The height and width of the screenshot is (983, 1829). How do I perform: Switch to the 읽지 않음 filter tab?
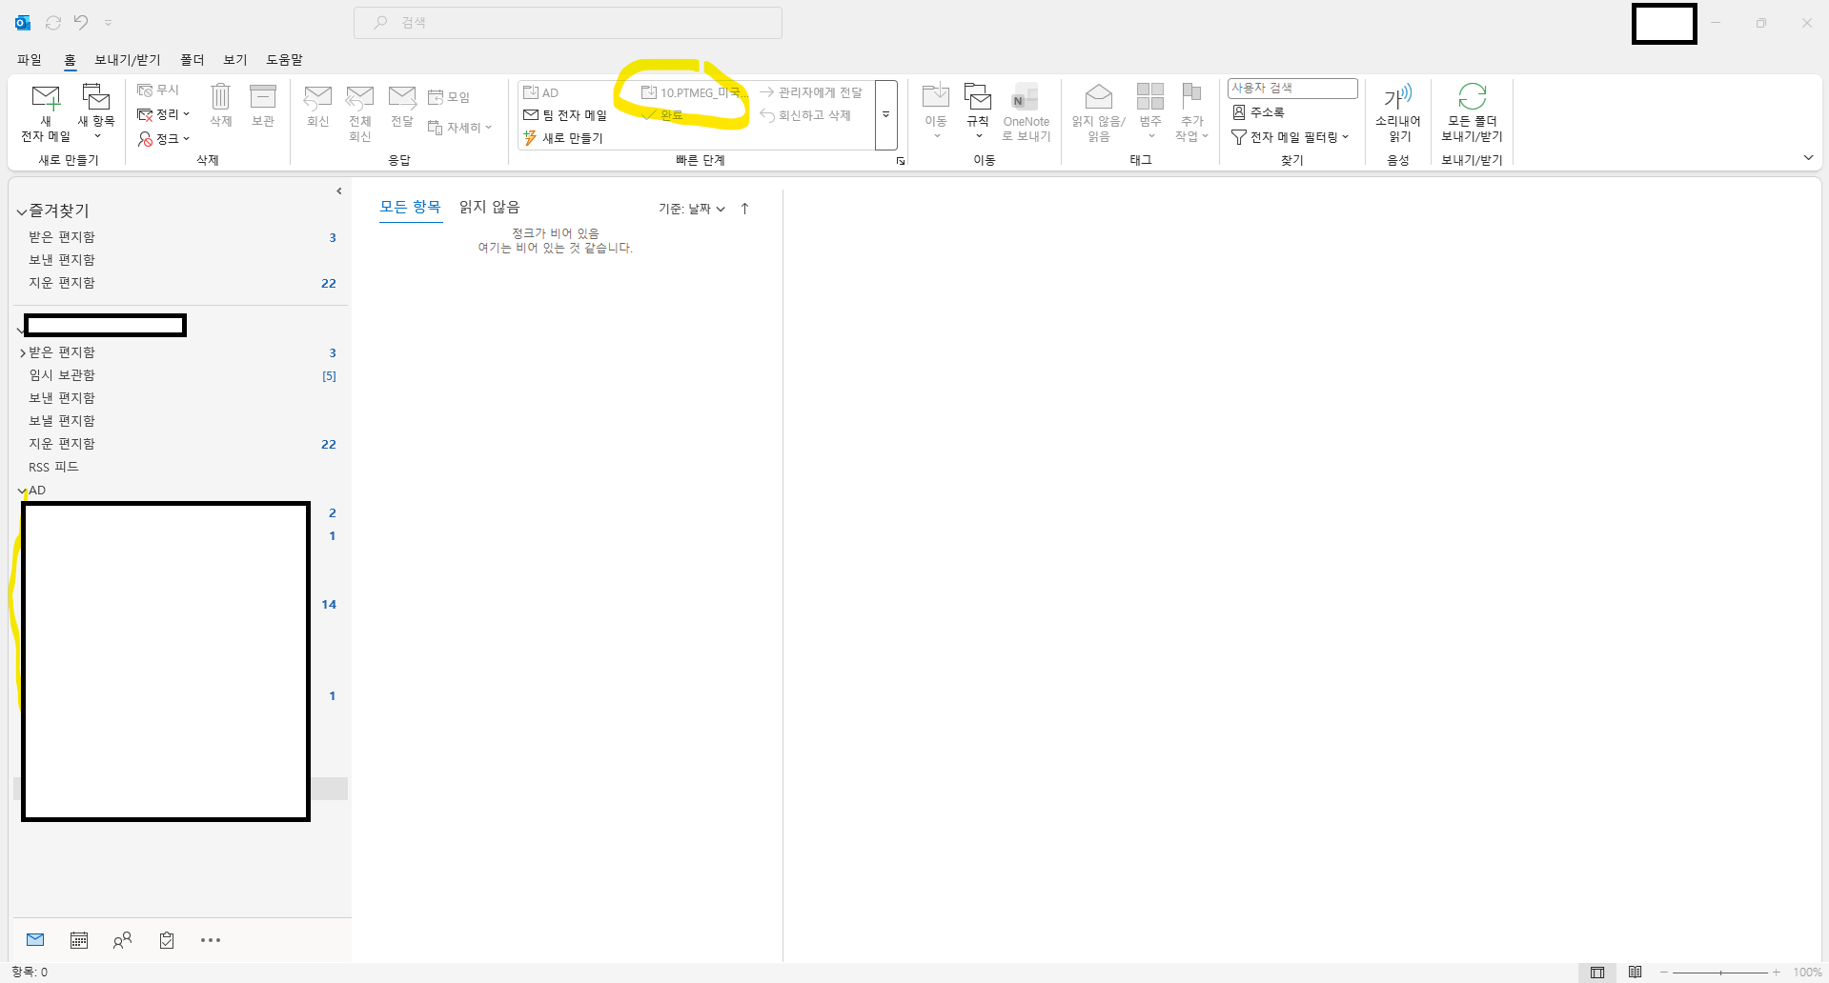click(489, 207)
